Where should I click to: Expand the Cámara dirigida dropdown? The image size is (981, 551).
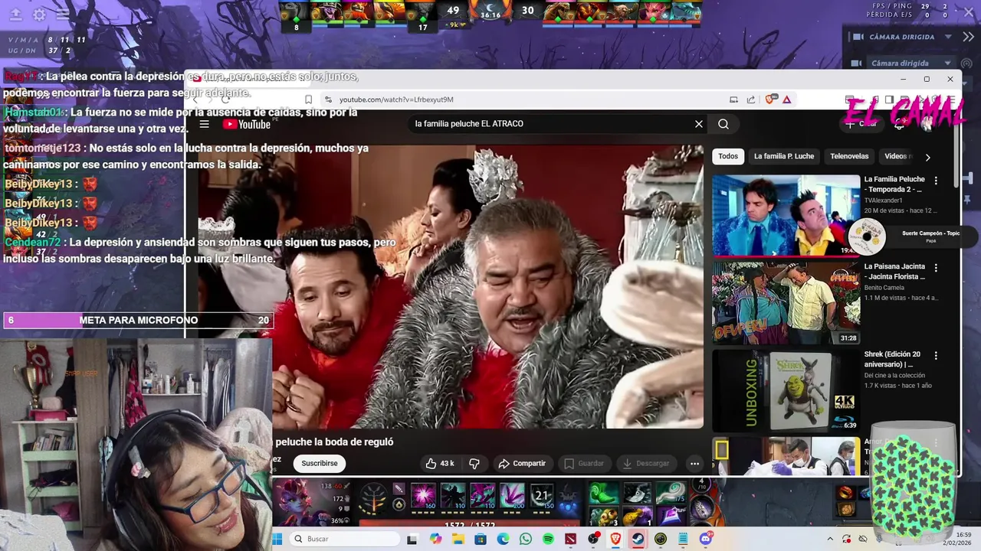click(947, 64)
